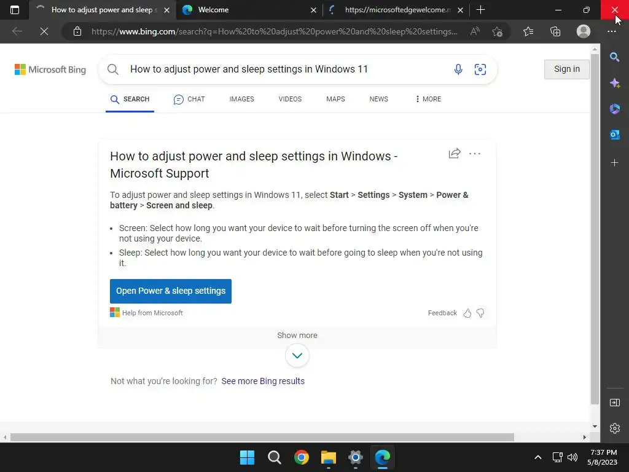Open volume control in system tray
Viewport: 629px width, 472px height.
click(x=572, y=457)
